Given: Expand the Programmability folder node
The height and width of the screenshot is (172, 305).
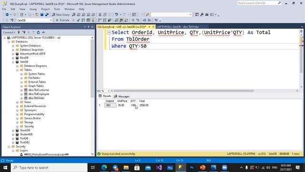Looking at the screenshot, I should tap(17, 114).
